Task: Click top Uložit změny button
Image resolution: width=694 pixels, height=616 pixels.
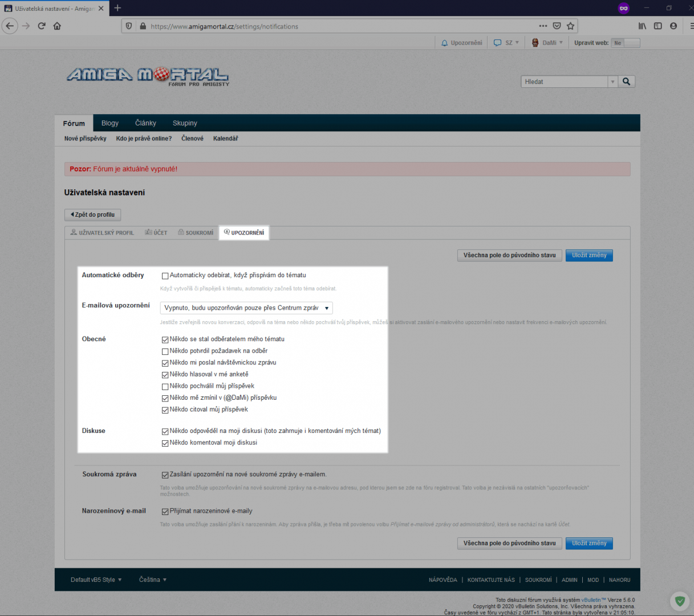Action: click(x=589, y=256)
